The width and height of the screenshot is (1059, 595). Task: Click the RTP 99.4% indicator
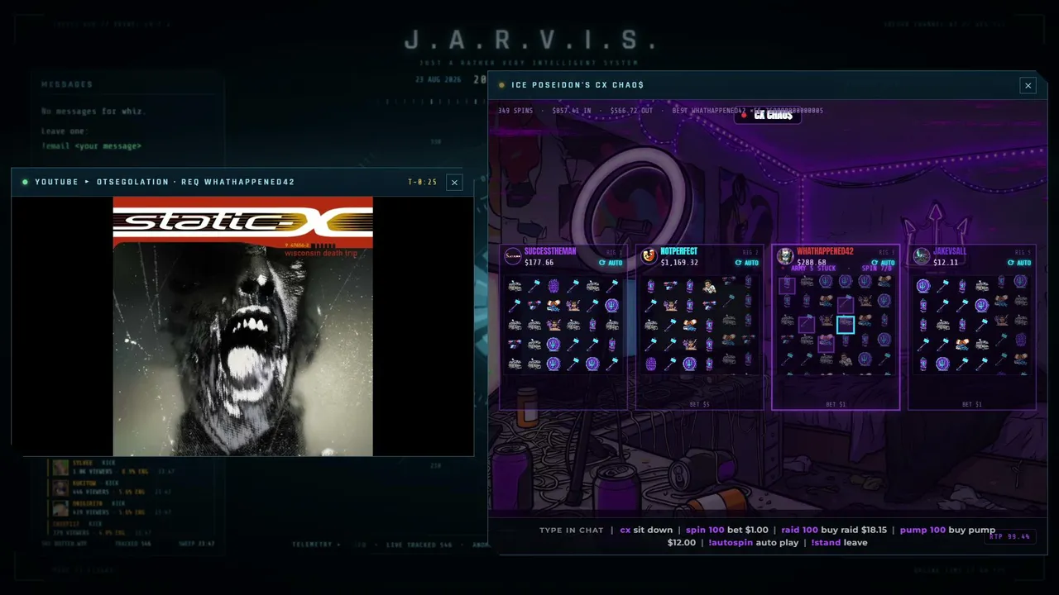[1012, 536]
